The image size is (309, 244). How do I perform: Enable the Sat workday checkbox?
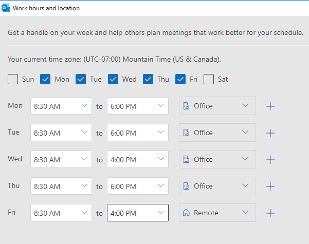pos(209,79)
